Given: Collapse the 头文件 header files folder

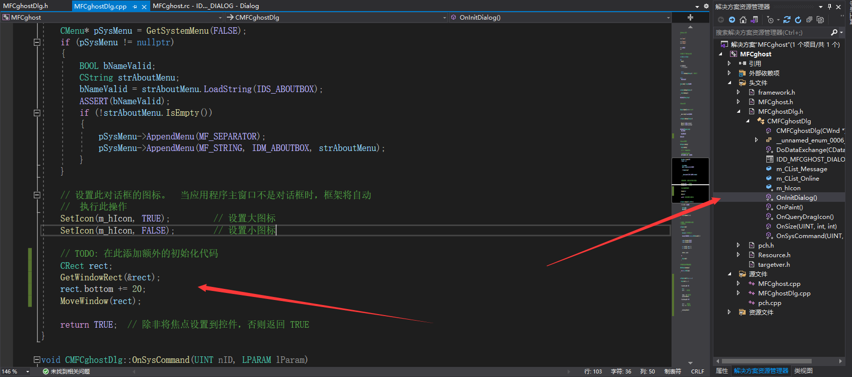Looking at the screenshot, I should click(x=729, y=83).
